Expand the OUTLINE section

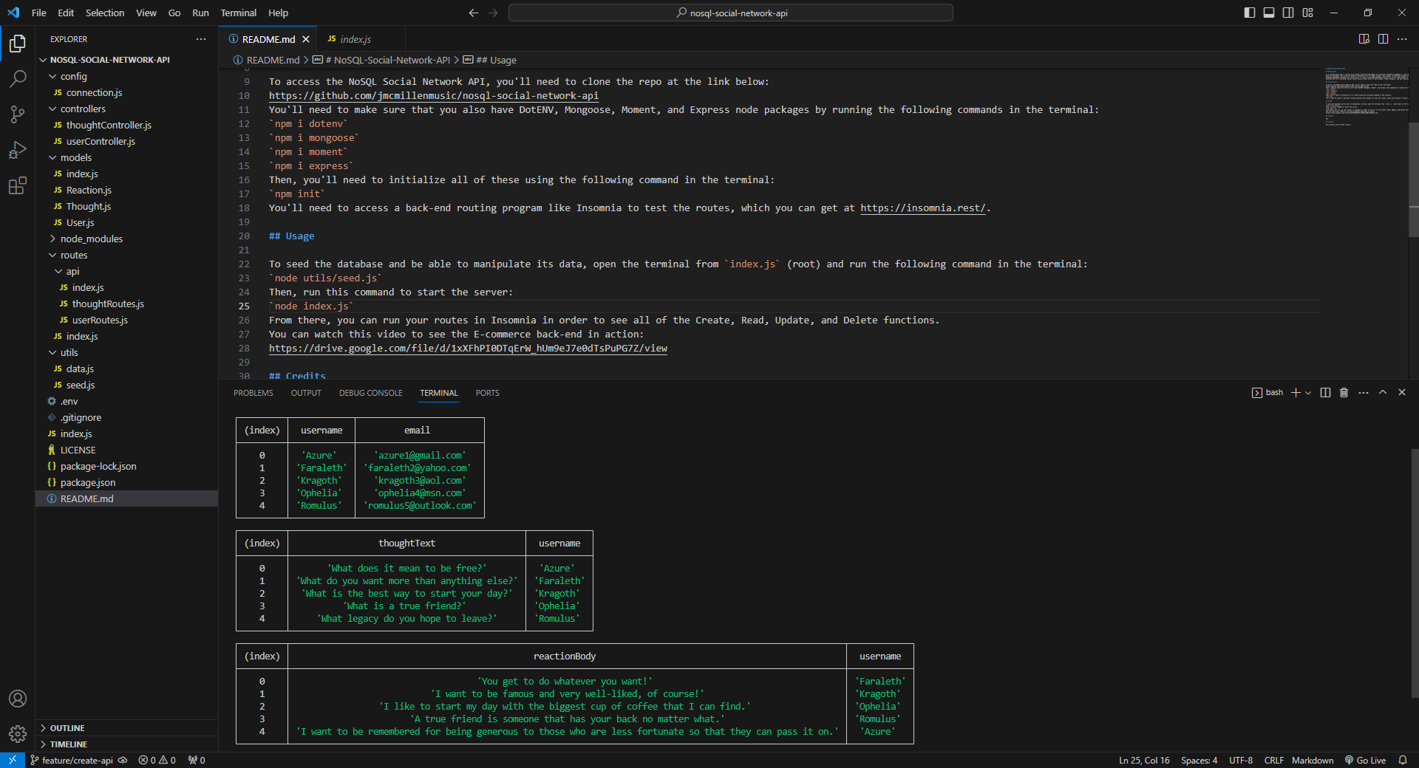coord(126,728)
